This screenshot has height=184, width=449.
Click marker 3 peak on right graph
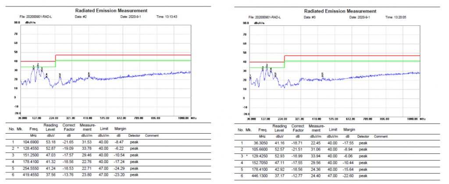(x=267, y=66)
